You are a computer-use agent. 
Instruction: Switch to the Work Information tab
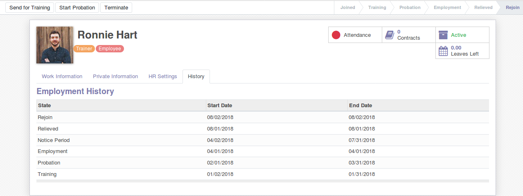(x=62, y=77)
